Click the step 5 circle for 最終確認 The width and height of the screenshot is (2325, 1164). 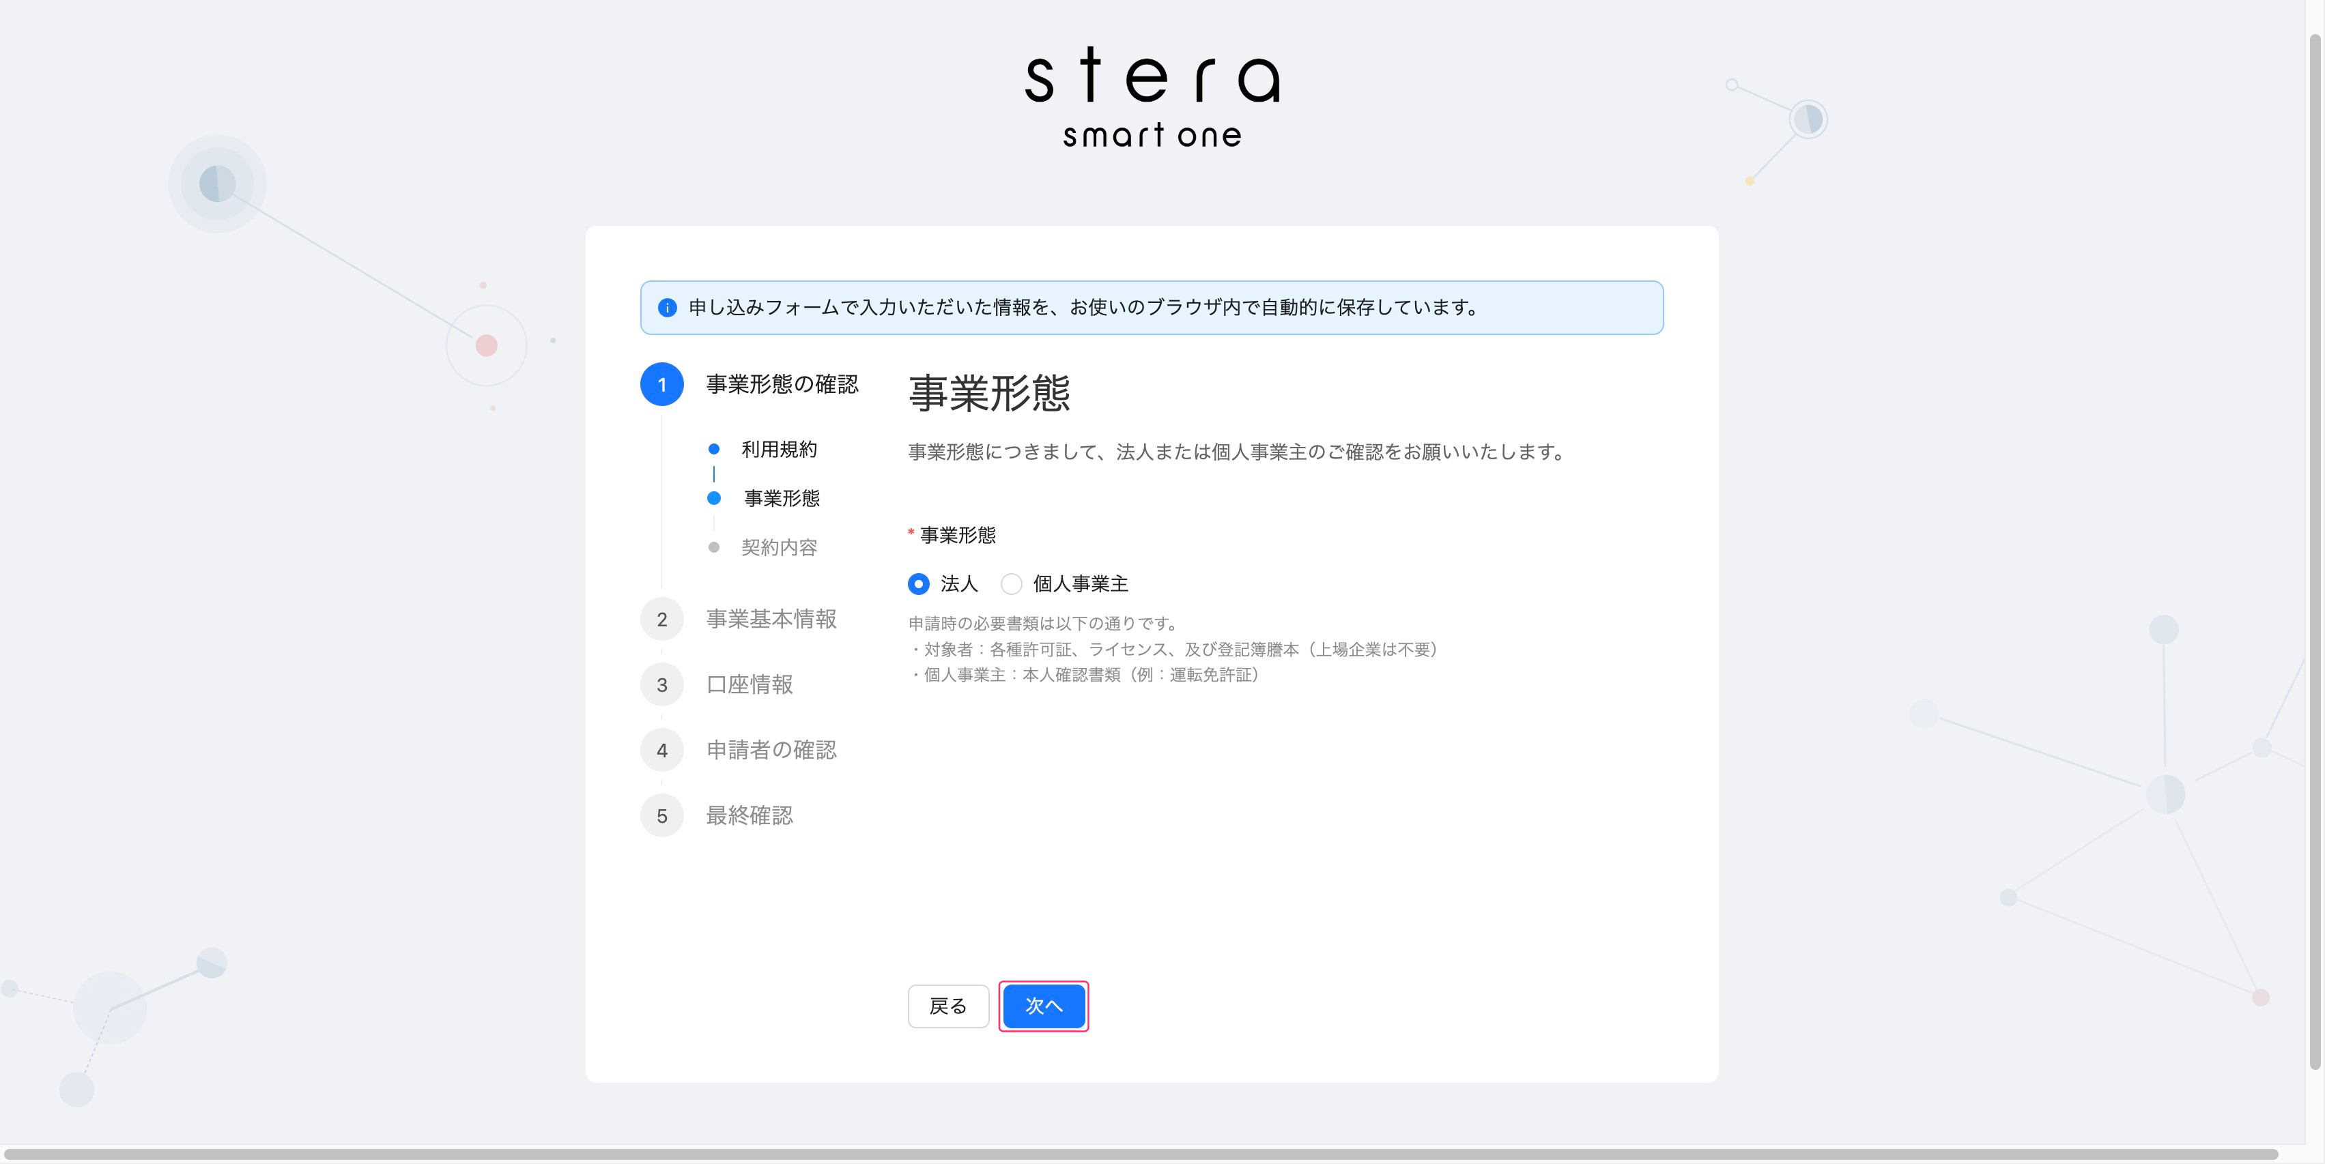click(662, 816)
